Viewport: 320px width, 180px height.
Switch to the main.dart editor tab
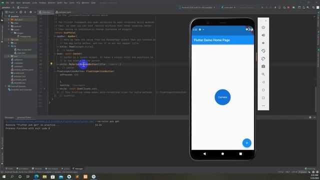[45, 12]
